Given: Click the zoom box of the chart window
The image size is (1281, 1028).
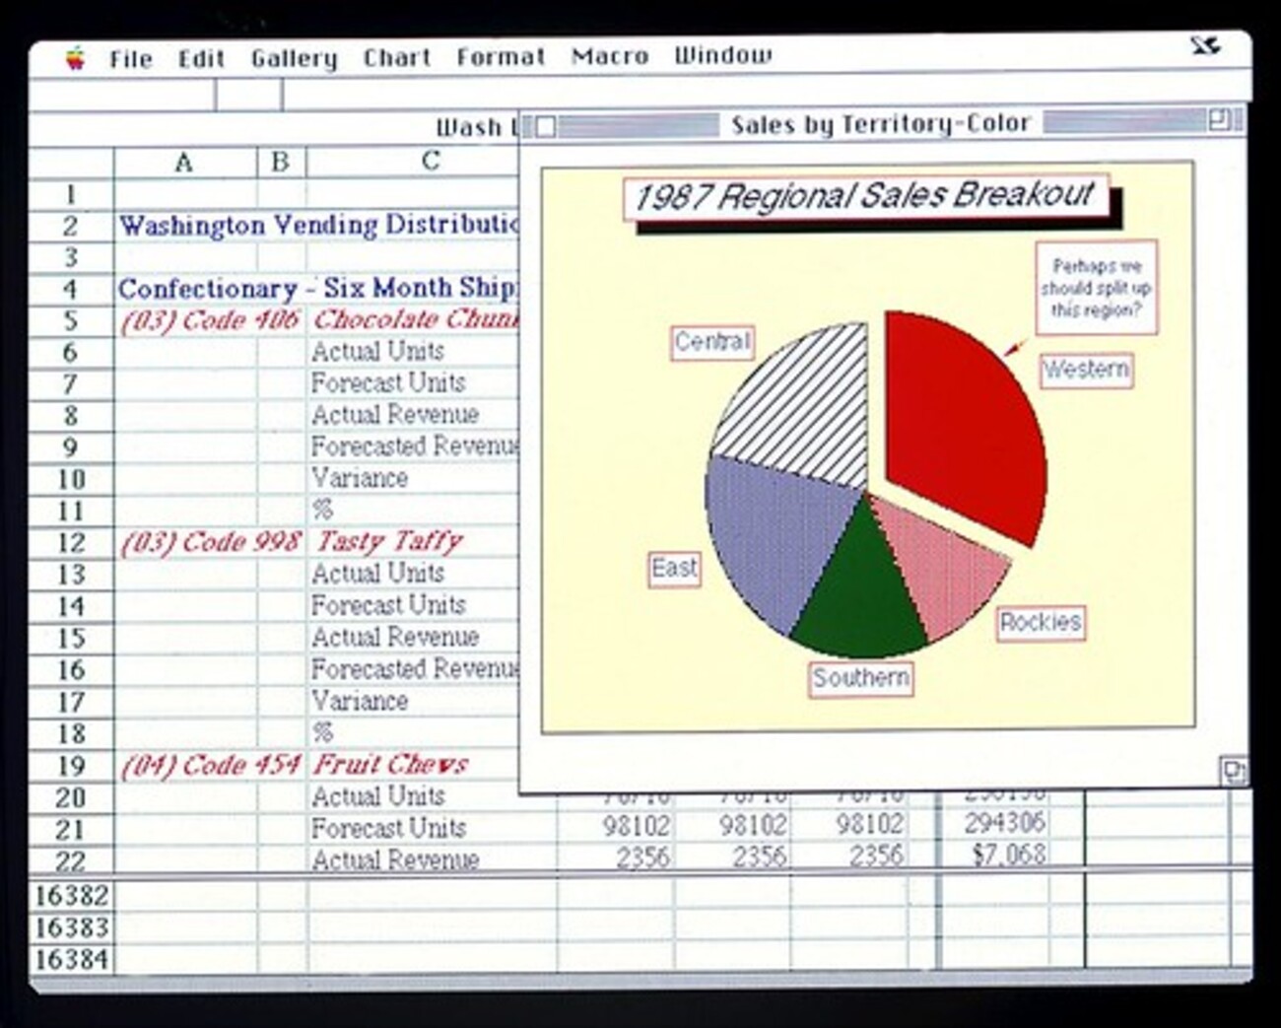Looking at the screenshot, I should click(x=1219, y=120).
